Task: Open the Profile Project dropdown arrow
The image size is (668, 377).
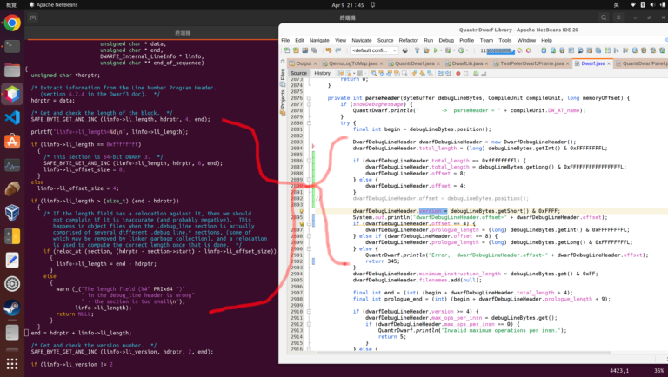Action: pos(467,50)
